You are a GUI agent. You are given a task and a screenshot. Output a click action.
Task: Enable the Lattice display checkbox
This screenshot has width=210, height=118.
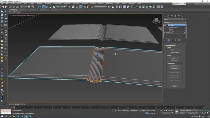[x=170, y=50]
